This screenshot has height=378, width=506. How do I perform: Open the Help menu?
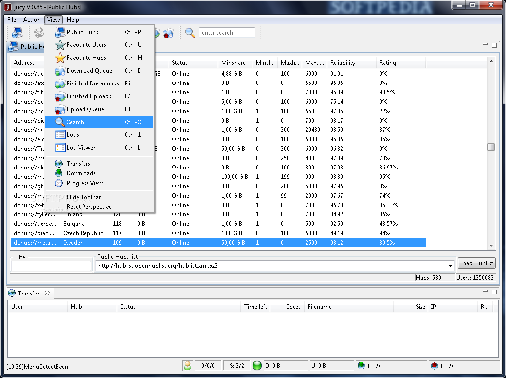[x=73, y=20]
